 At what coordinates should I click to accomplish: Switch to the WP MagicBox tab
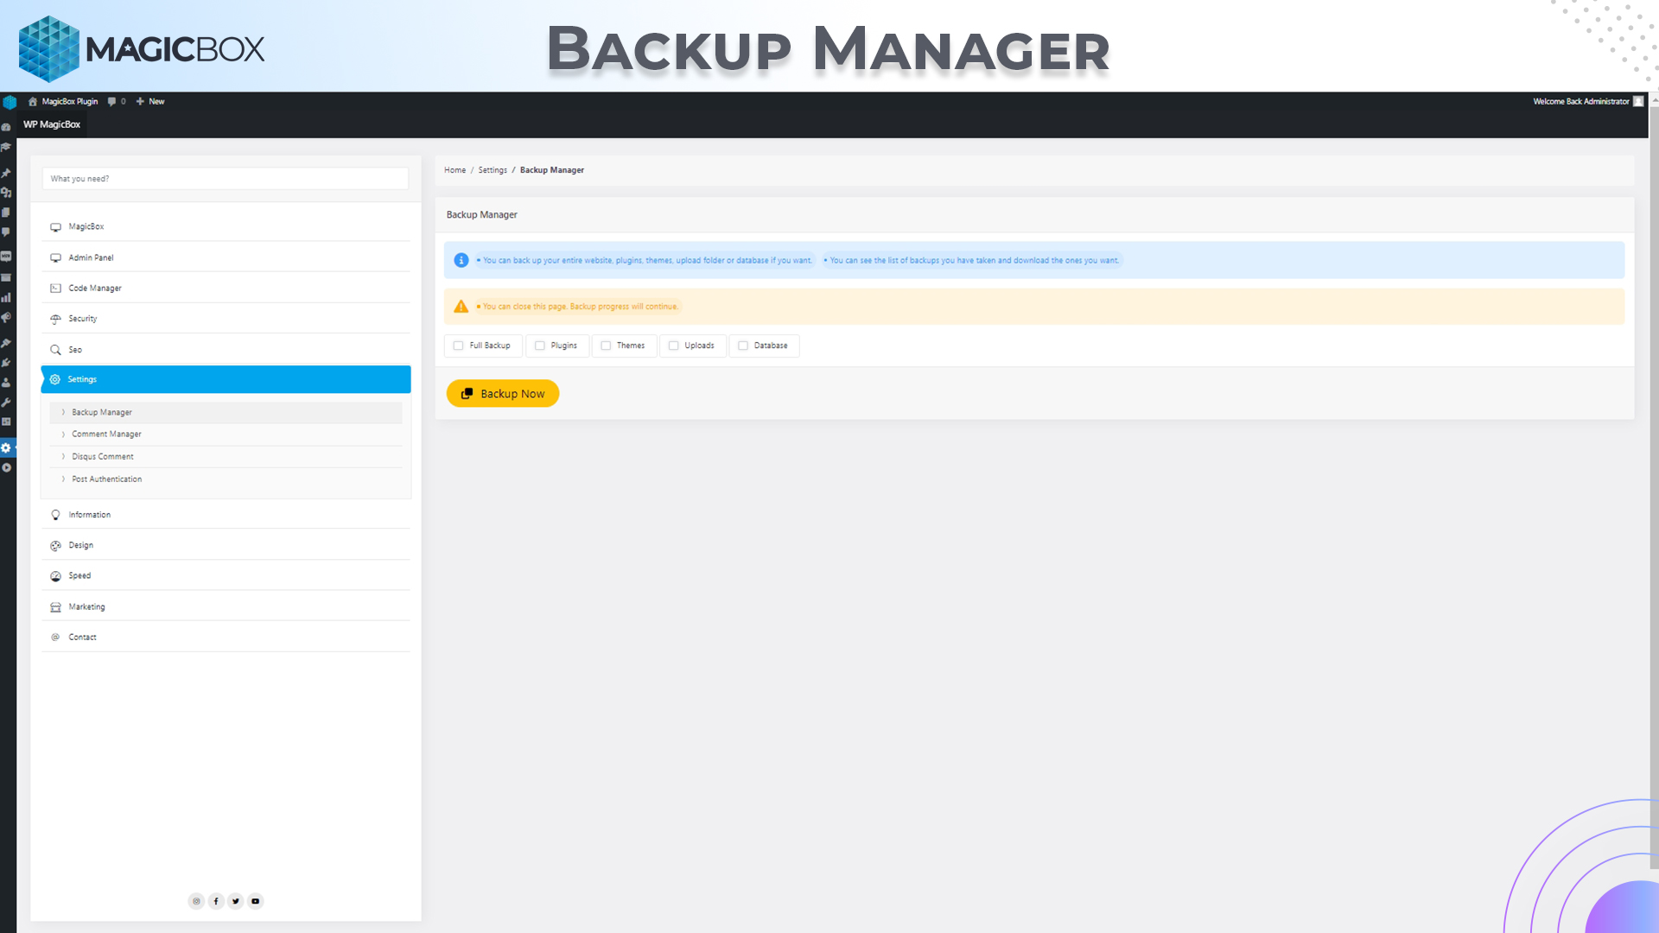click(52, 124)
